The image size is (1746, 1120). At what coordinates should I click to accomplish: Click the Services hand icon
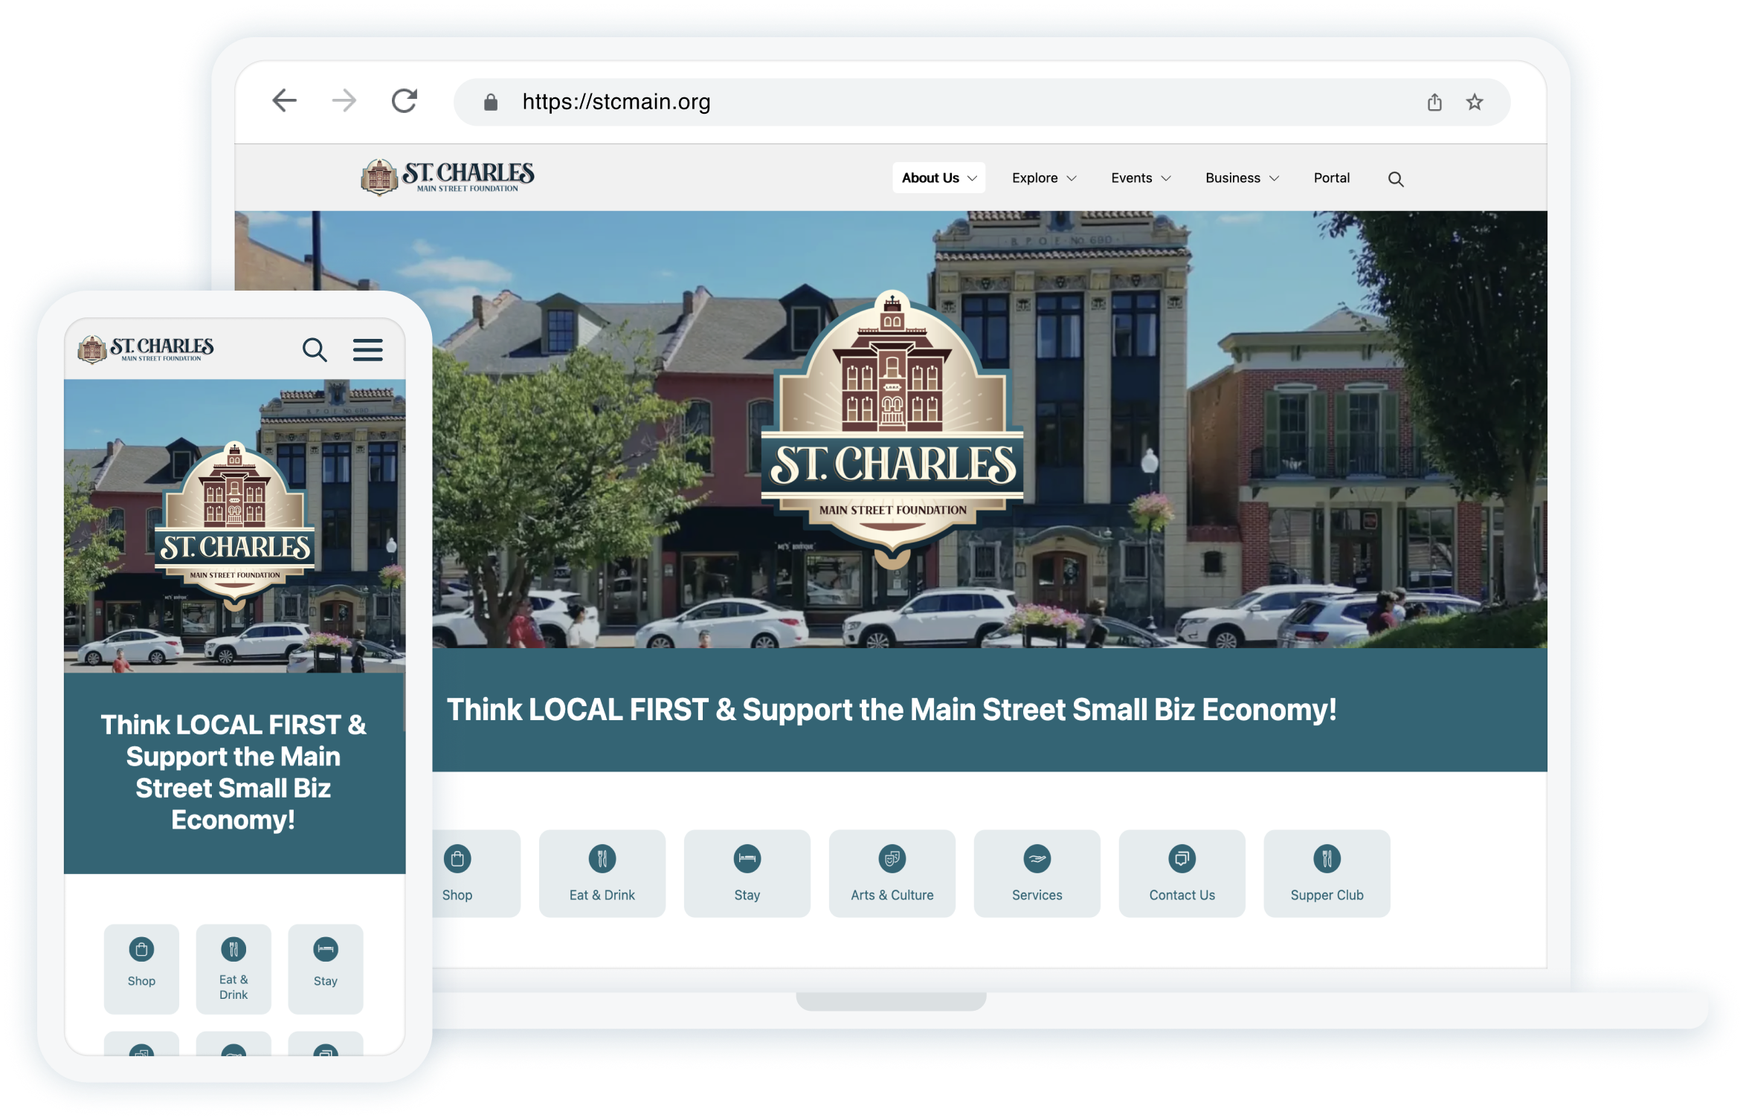point(1037,859)
